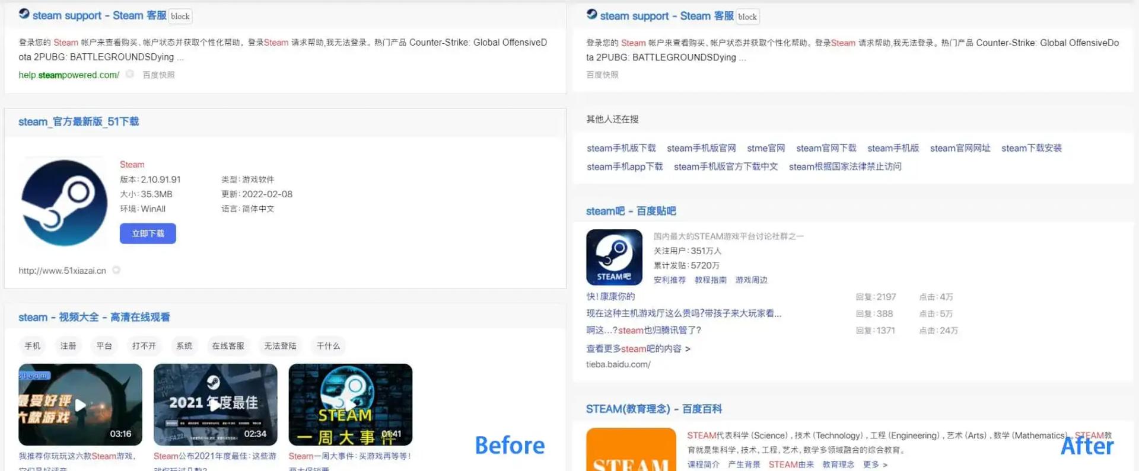Open video title Steam公布2021年度最佳
1139x471 pixels.
click(215, 456)
